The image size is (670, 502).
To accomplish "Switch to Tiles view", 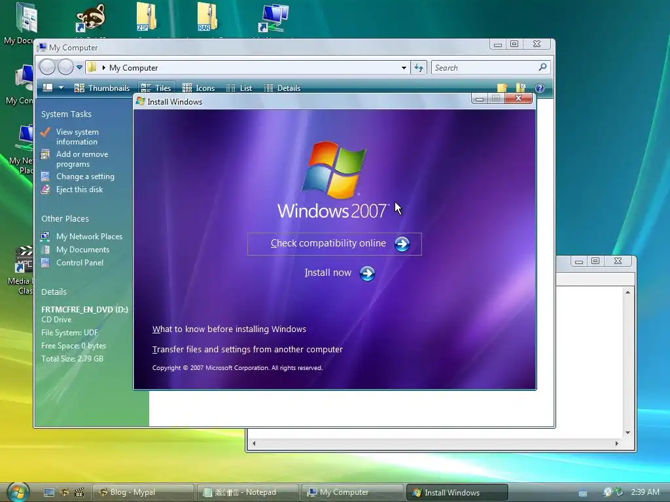I will (156, 88).
